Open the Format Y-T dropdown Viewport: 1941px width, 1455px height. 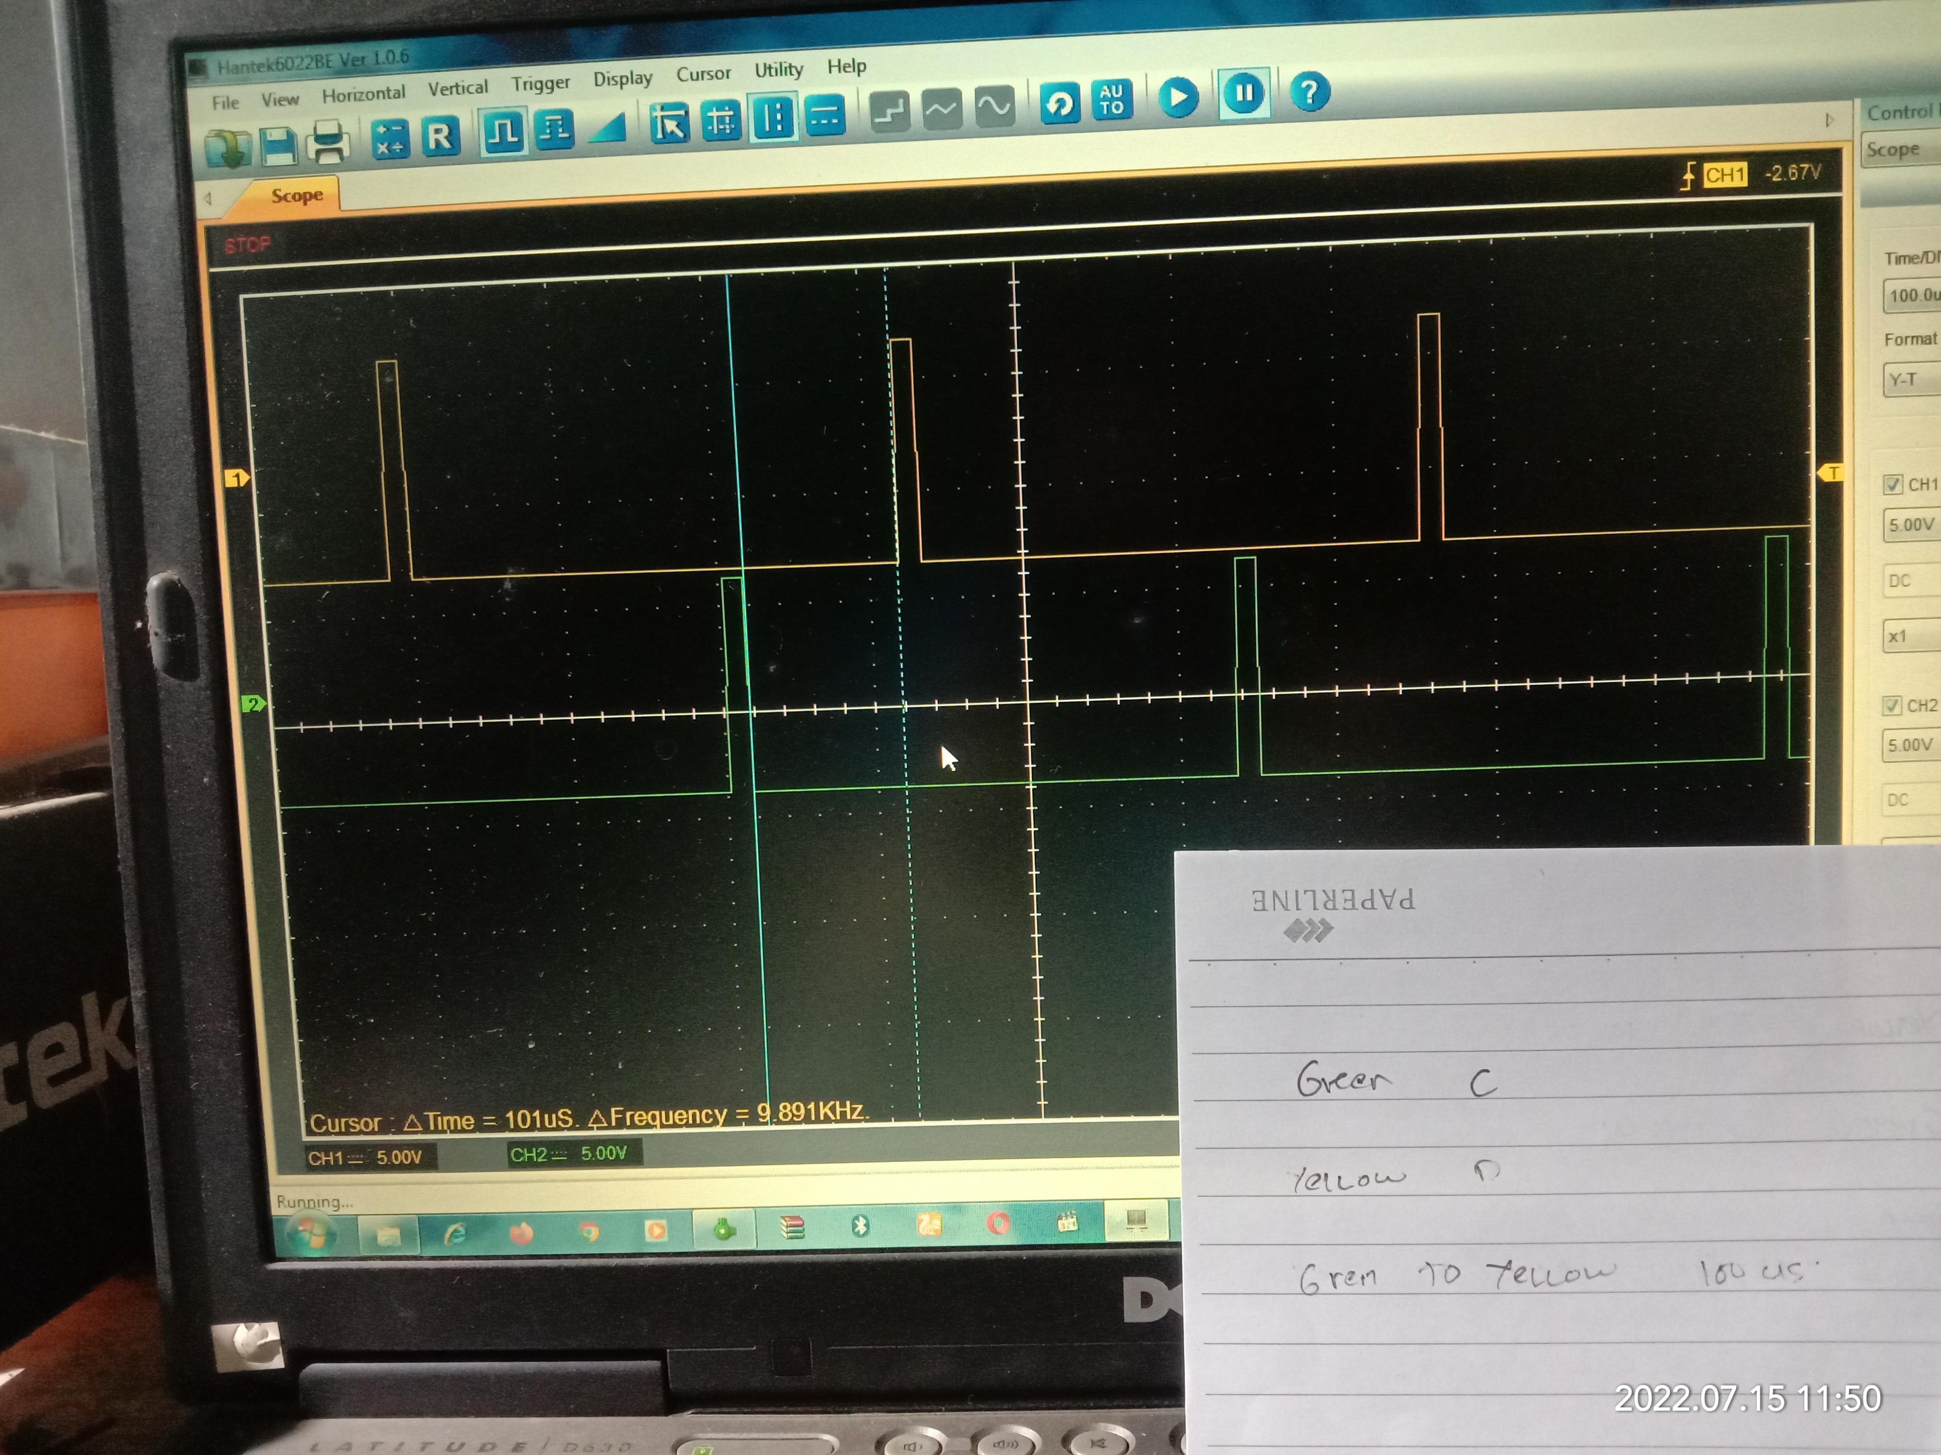tap(1911, 380)
